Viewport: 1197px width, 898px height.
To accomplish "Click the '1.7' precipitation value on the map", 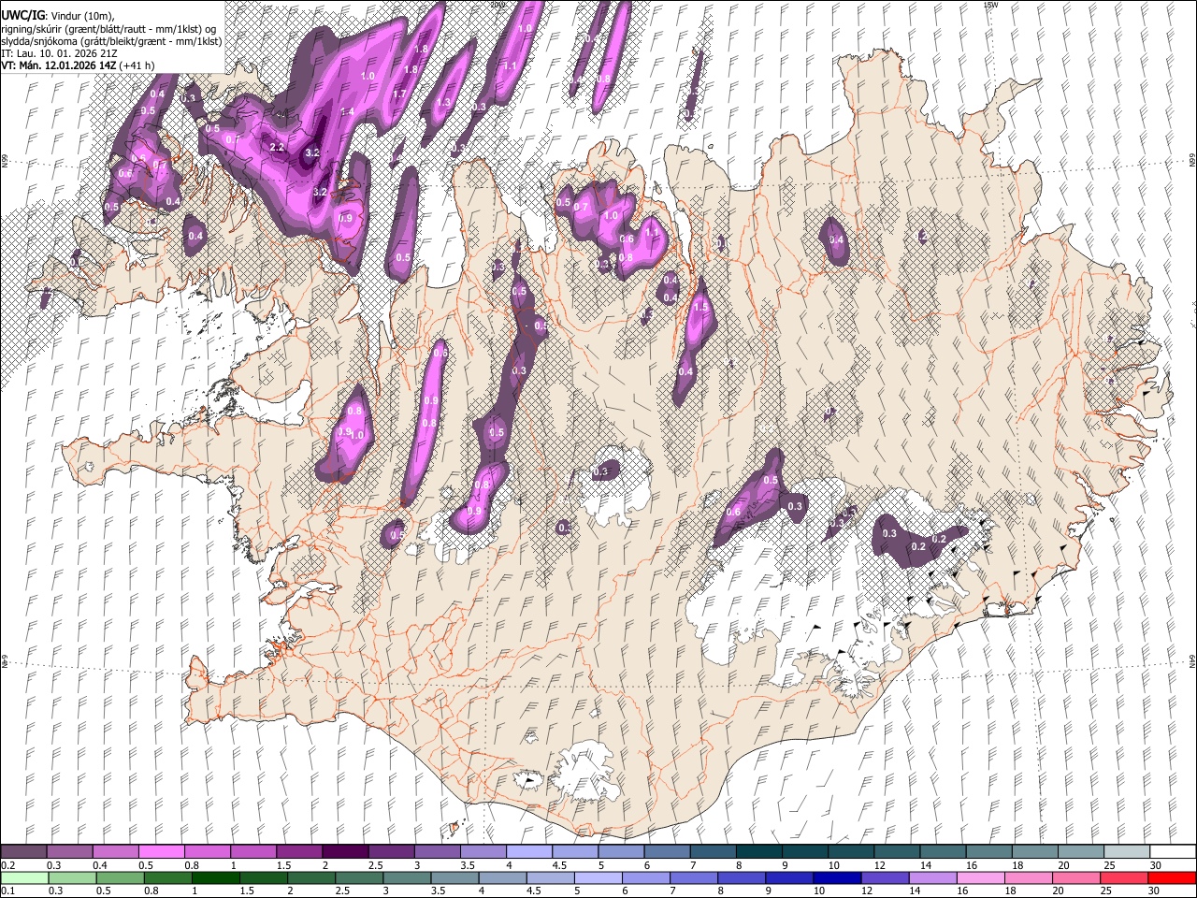I will (399, 94).
